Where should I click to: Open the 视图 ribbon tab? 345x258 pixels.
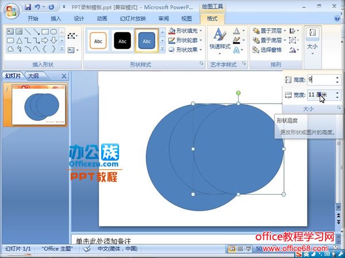point(186,18)
